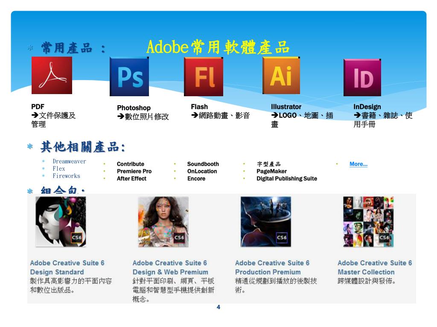The width and height of the screenshot is (437, 327).
Task: Click the red Adobe PDF Acrobat icon
Action: point(52,75)
